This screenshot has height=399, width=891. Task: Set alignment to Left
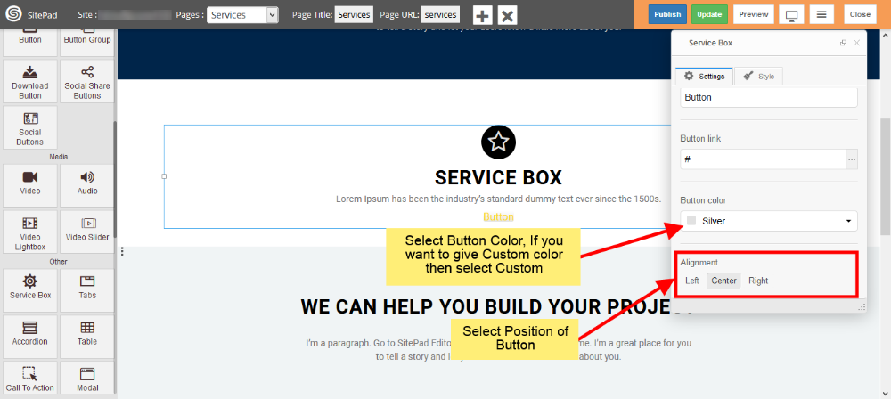point(692,281)
